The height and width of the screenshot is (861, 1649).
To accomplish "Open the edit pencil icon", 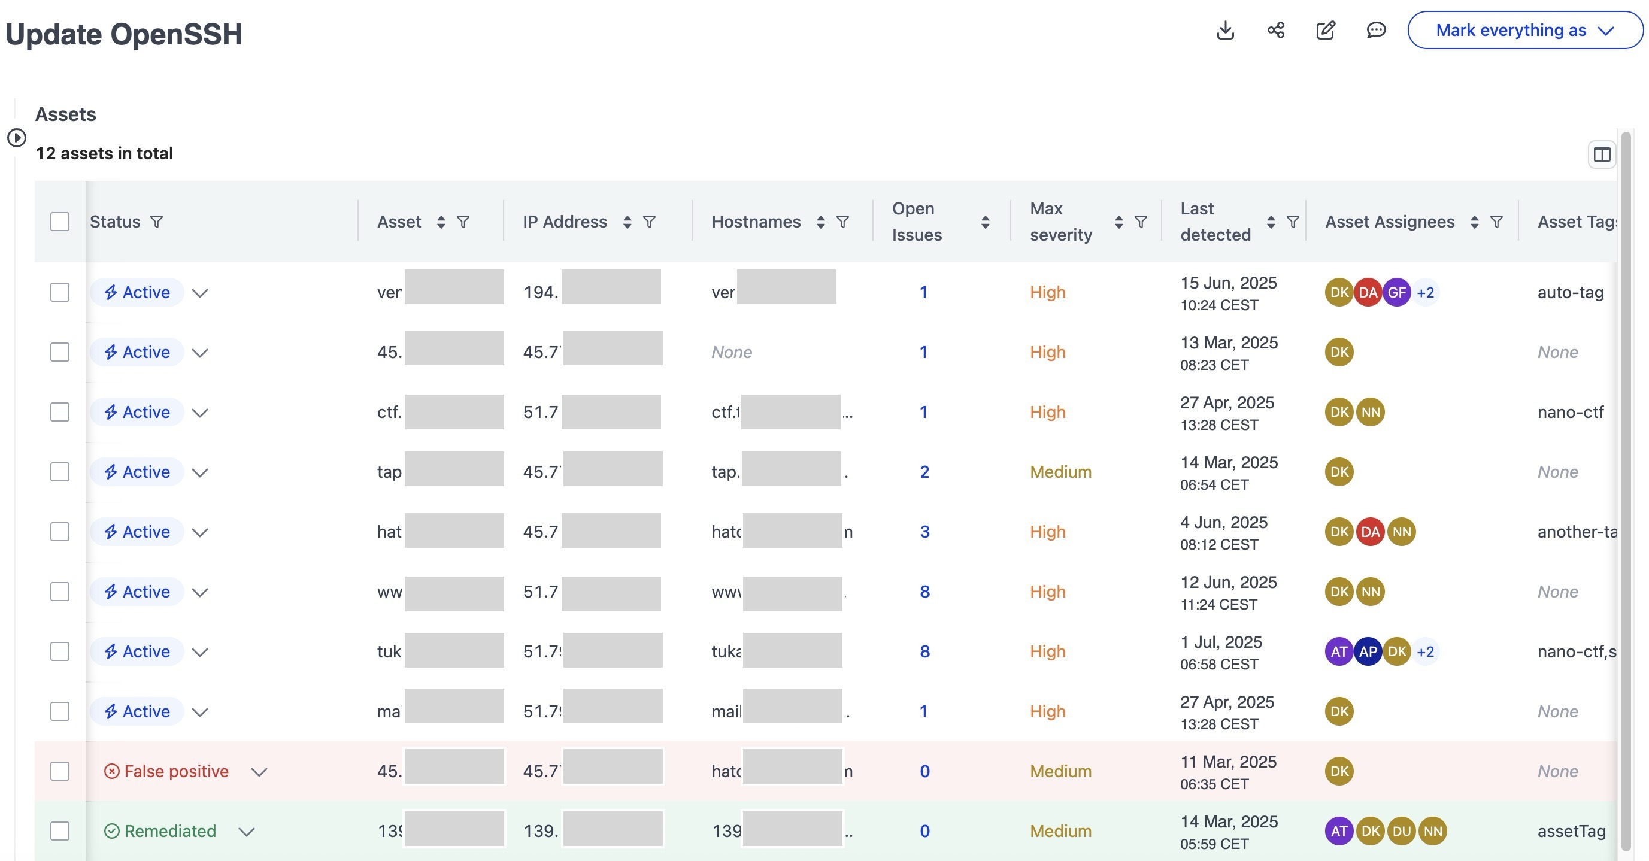I will pyautogui.click(x=1326, y=30).
